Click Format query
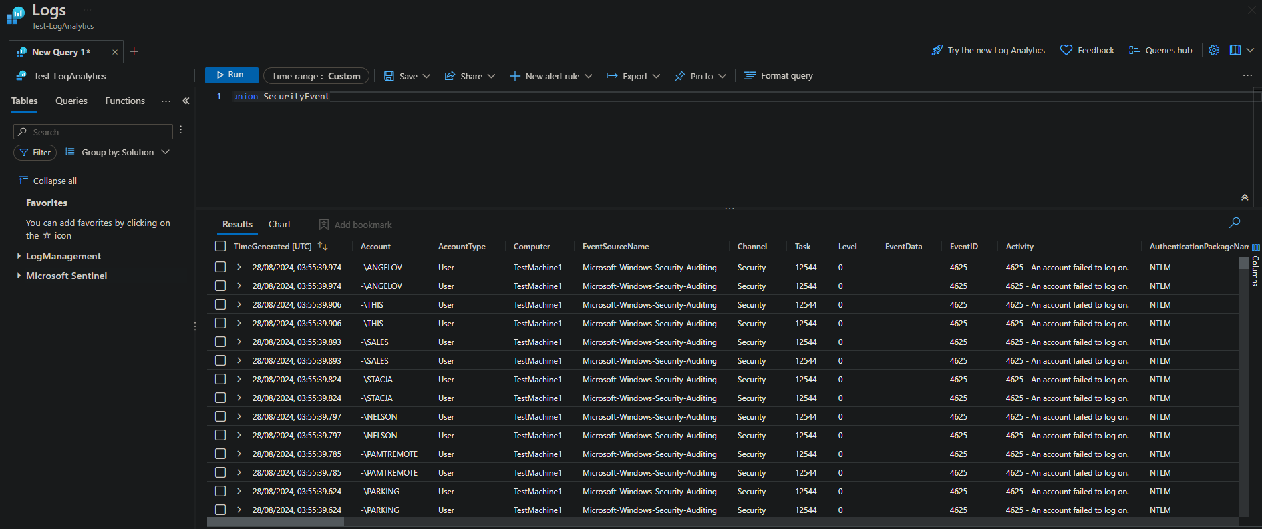This screenshot has width=1262, height=529. tap(778, 76)
